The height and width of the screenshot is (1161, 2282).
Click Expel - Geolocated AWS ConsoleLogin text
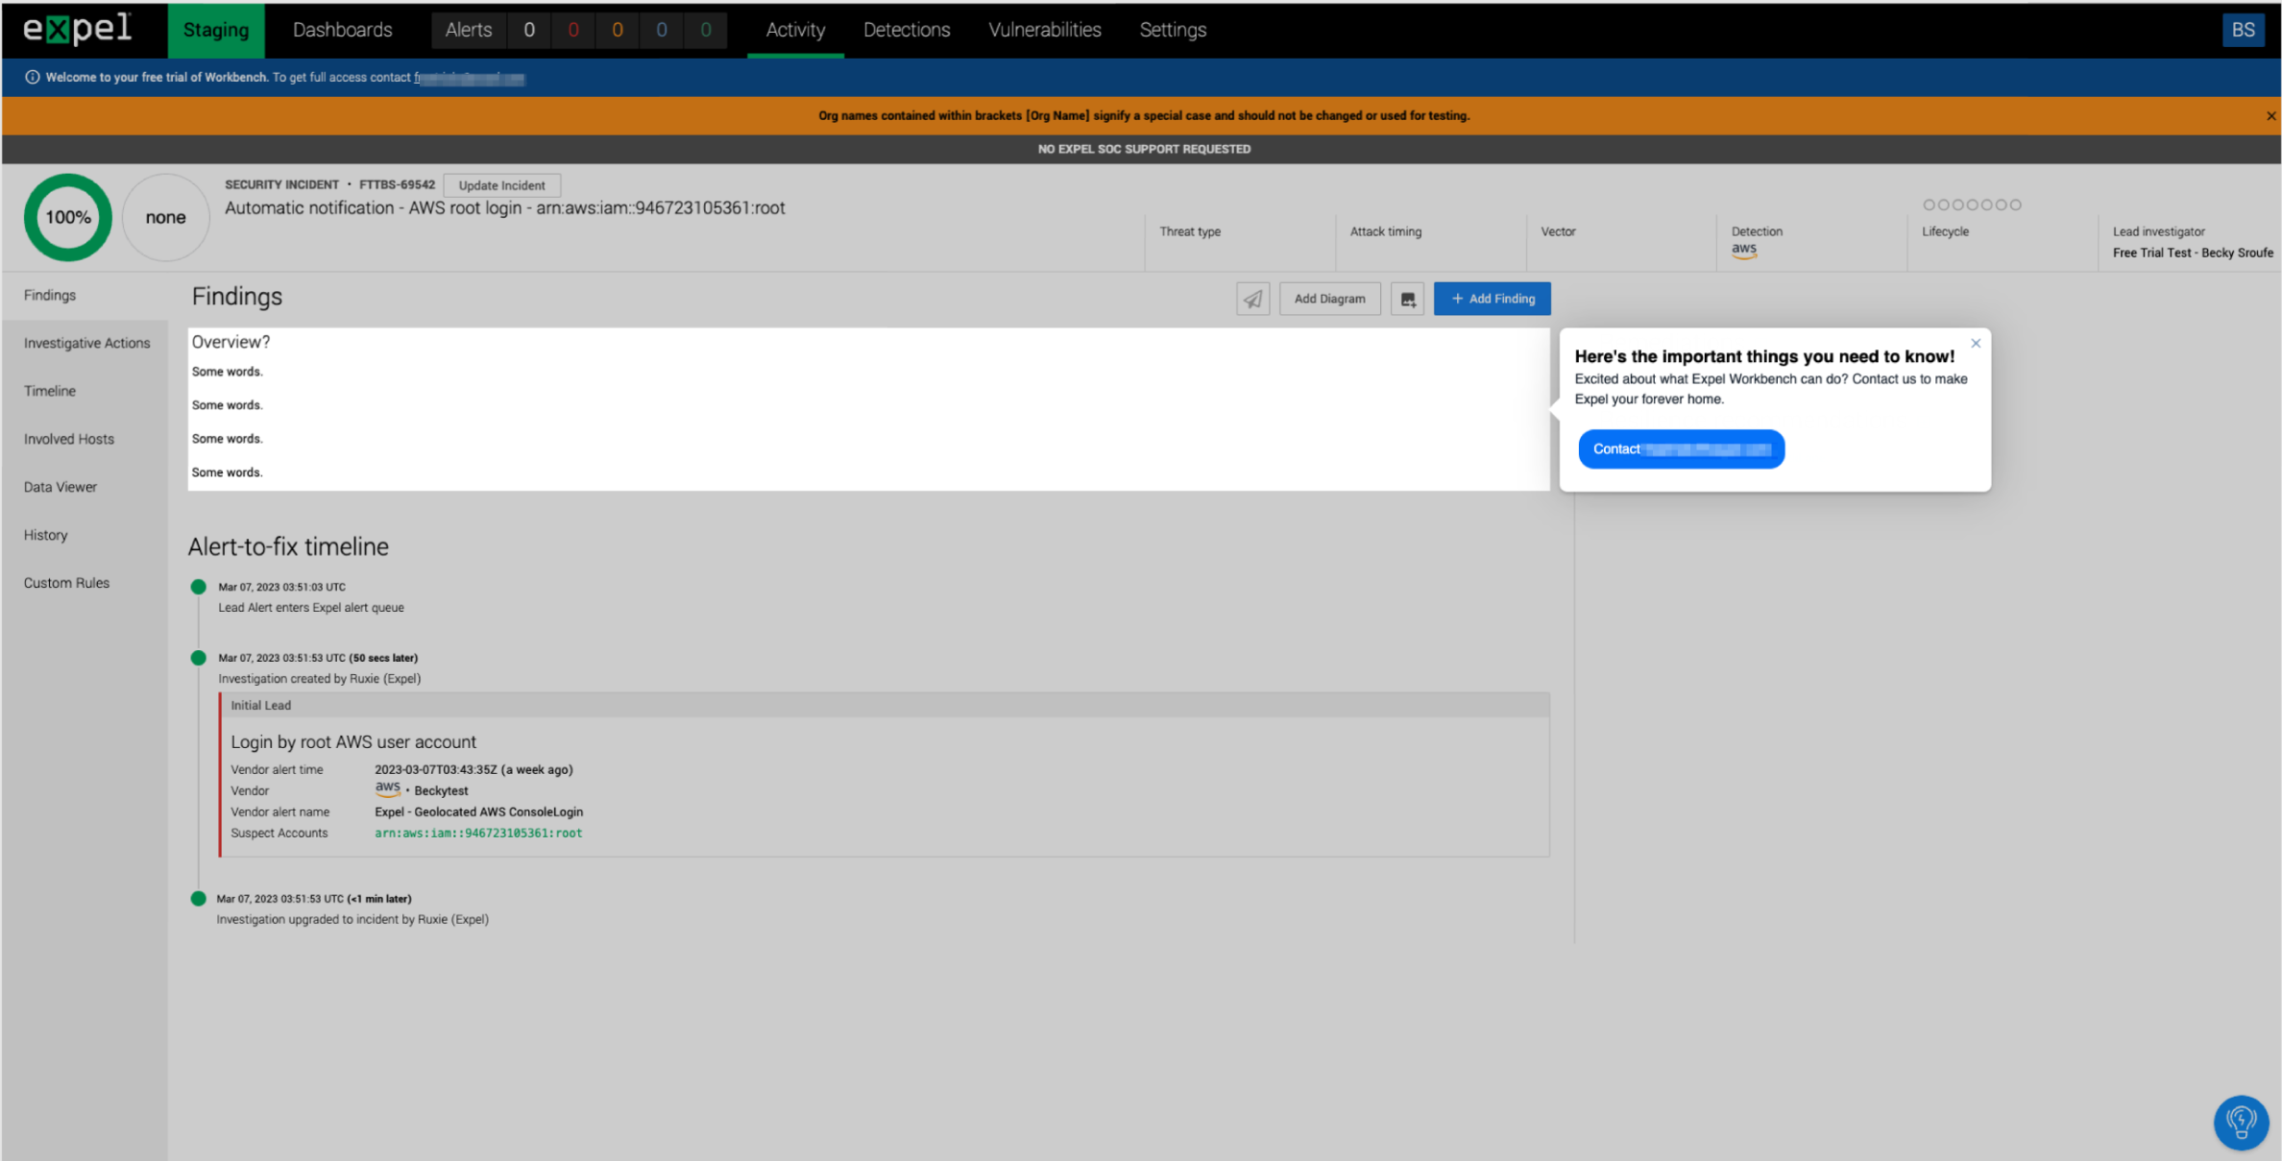tap(478, 811)
